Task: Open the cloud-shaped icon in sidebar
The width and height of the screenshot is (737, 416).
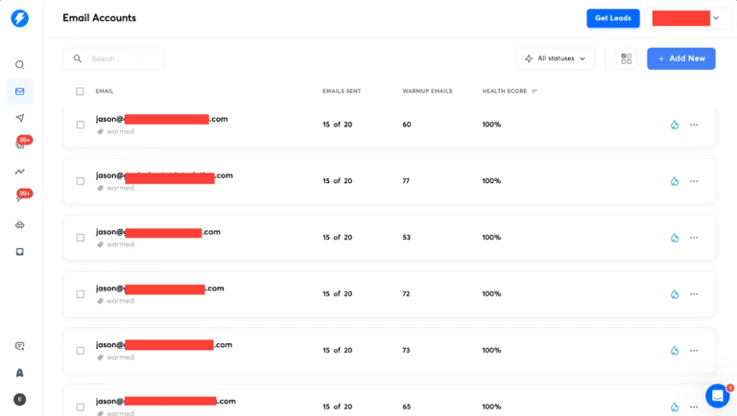Action: (20, 225)
